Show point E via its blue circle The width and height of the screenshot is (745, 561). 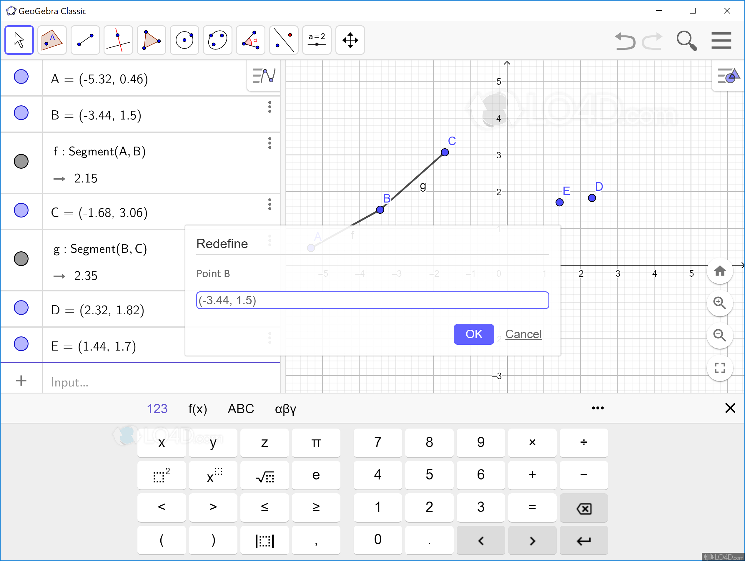(x=21, y=344)
